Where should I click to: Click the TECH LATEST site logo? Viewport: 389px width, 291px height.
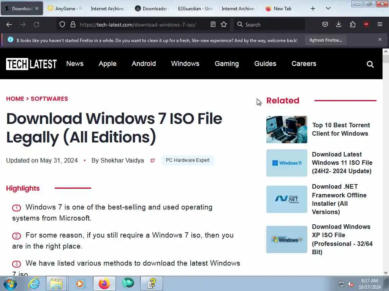pyautogui.click(x=32, y=64)
